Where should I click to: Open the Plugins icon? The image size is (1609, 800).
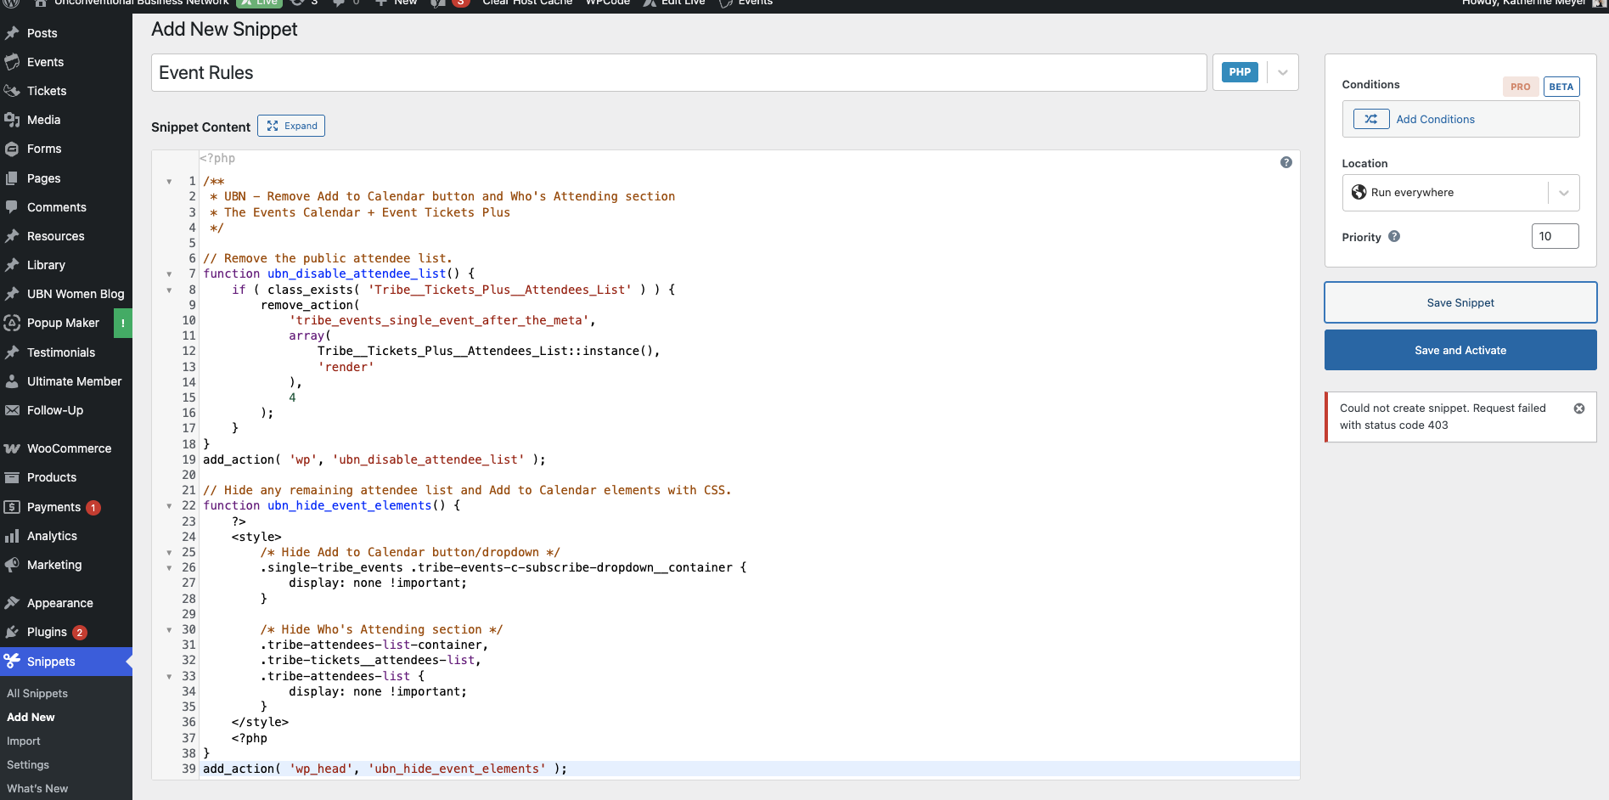[12, 632]
